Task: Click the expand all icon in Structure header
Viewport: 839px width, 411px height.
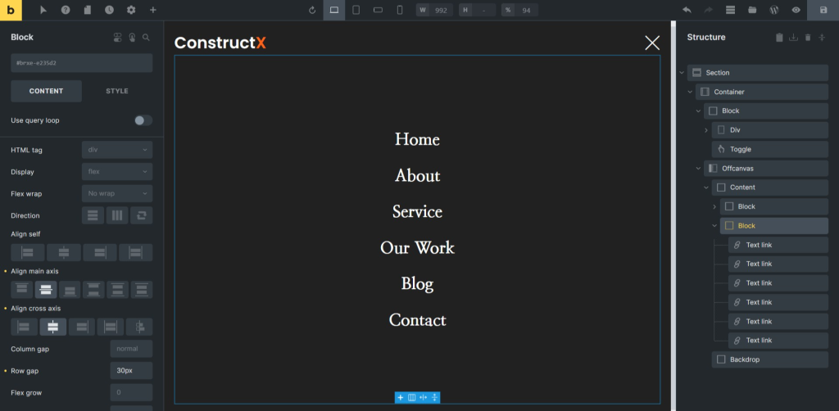Action: (x=823, y=38)
